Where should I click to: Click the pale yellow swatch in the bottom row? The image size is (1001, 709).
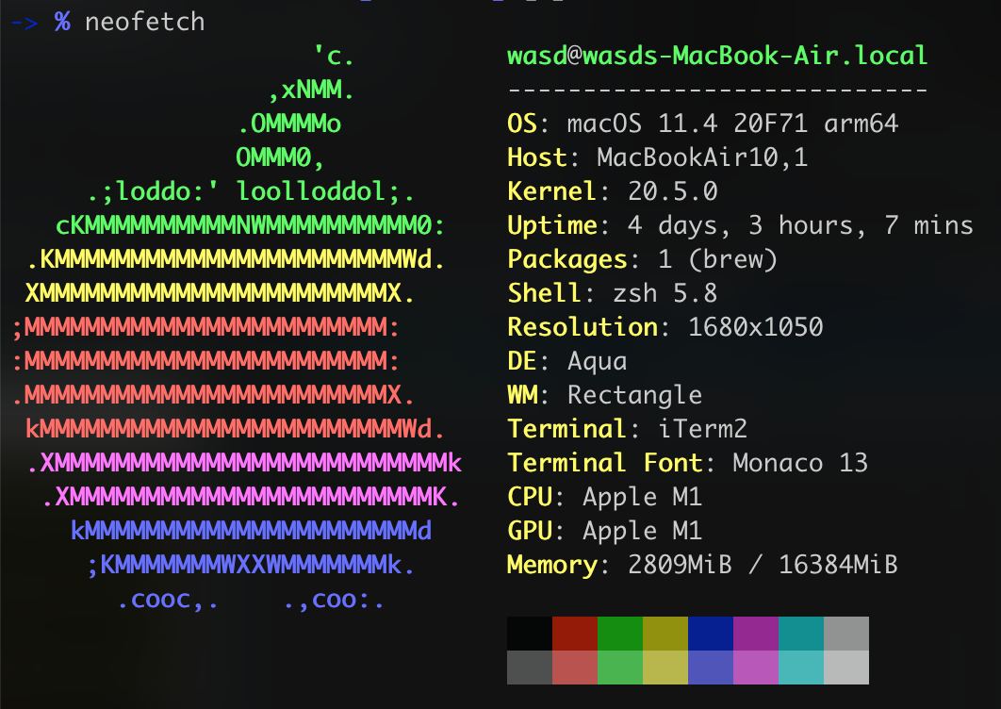click(x=665, y=668)
